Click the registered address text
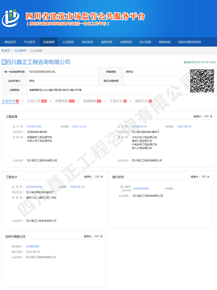The height and width of the screenshot is (290, 217). 55,90
